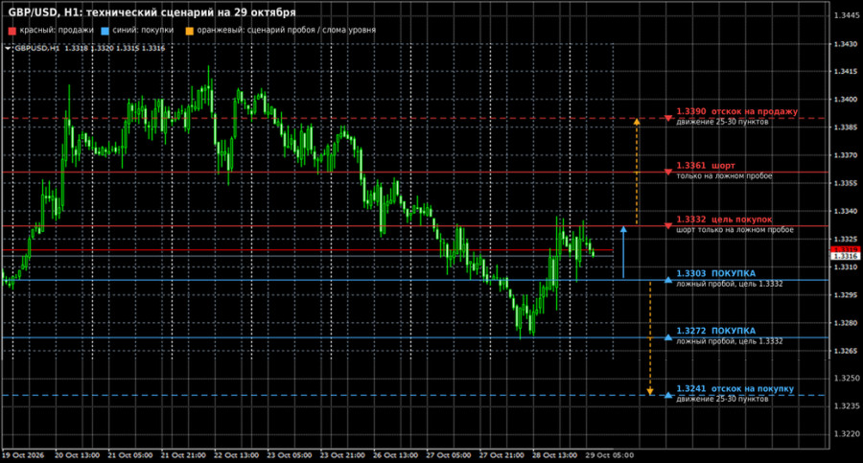Click ложный пробой, цель 1.3332 under 1.3303

pos(730,284)
